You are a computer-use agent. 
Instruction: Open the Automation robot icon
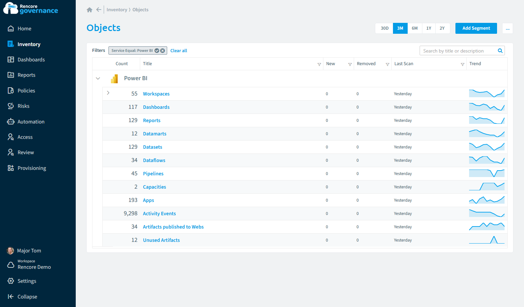coord(11,122)
